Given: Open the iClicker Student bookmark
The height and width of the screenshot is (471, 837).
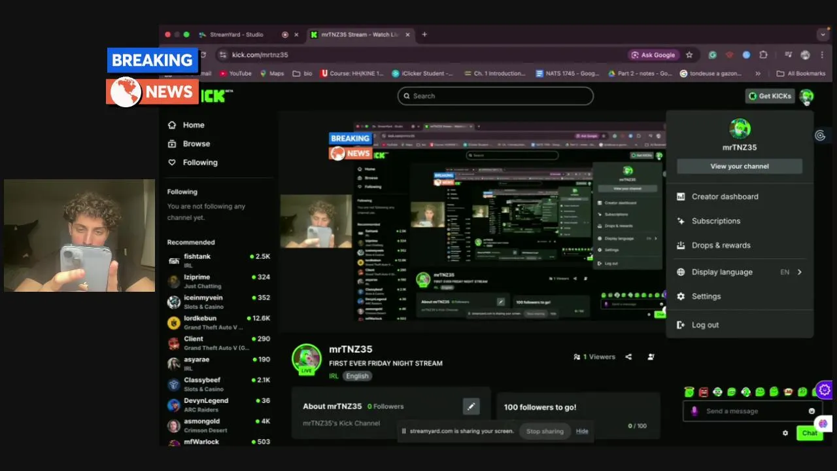Looking at the screenshot, I should [422, 73].
